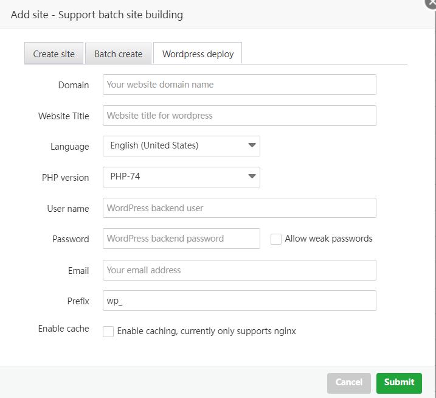Tick the Enable caching nginx checkbox
436x398 pixels.
[x=108, y=332]
